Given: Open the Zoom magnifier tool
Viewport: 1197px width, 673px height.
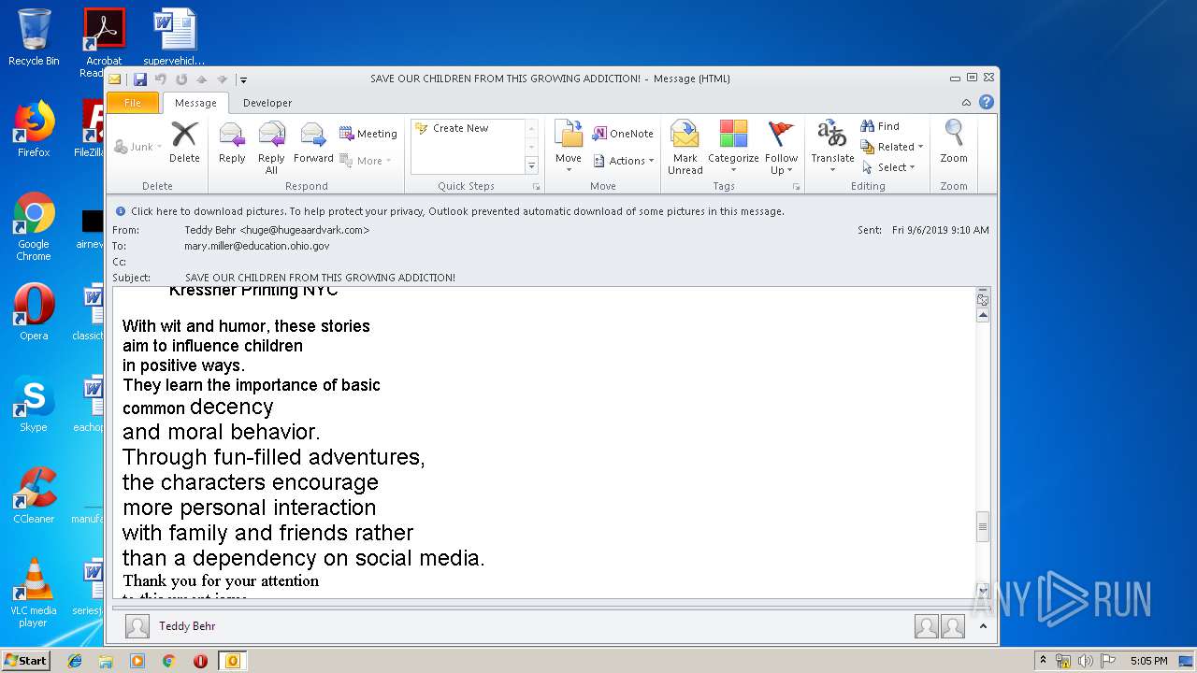Looking at the screenshot, I should click(954, 143).
